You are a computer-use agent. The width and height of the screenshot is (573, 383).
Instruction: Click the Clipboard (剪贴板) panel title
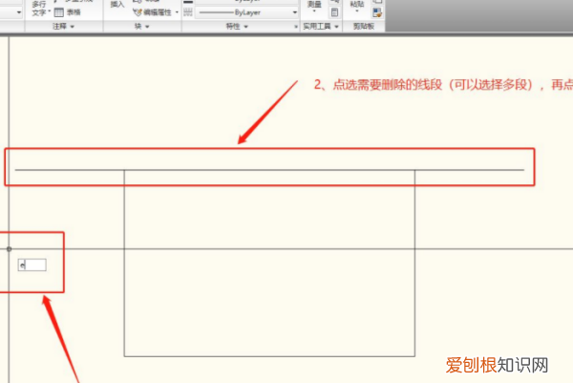[x=364, y=28]
